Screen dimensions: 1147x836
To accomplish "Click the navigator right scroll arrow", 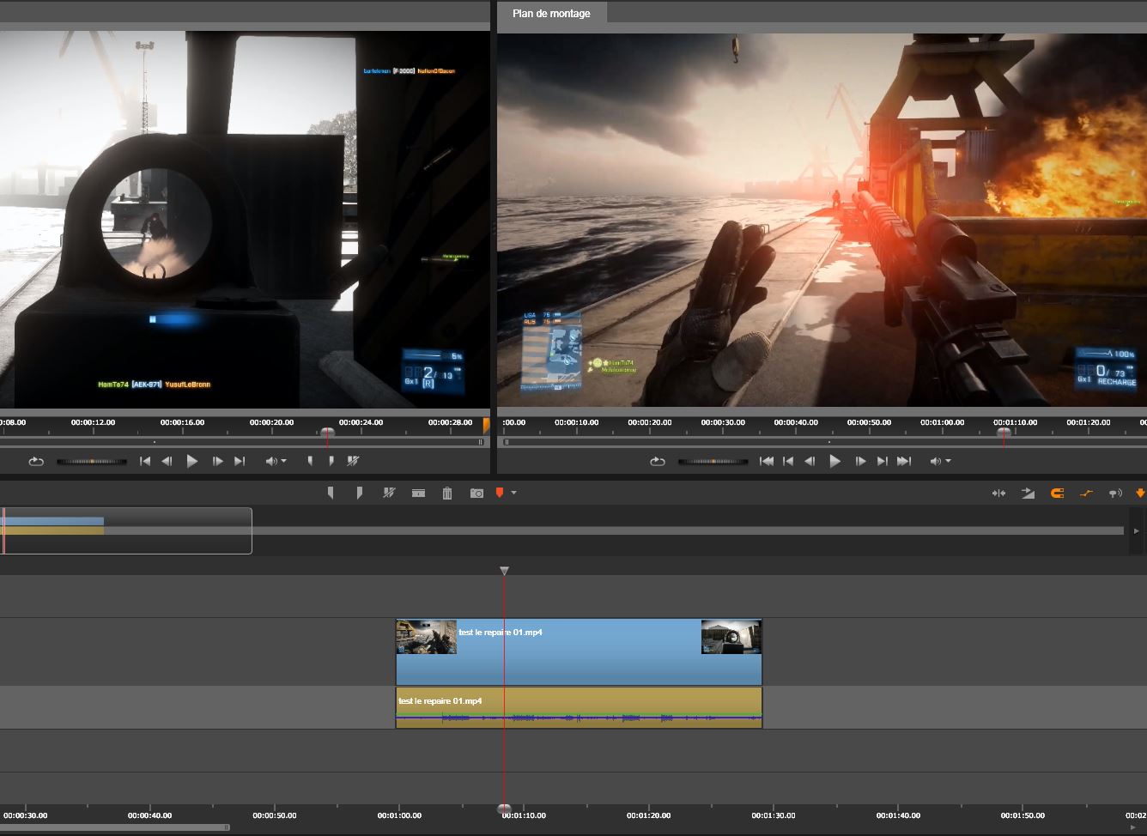I will coord(1137,530).
